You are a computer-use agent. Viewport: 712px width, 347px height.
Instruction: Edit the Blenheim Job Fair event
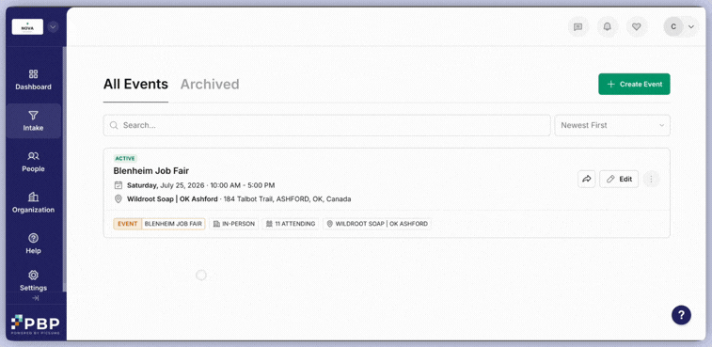tap(619, 179)
